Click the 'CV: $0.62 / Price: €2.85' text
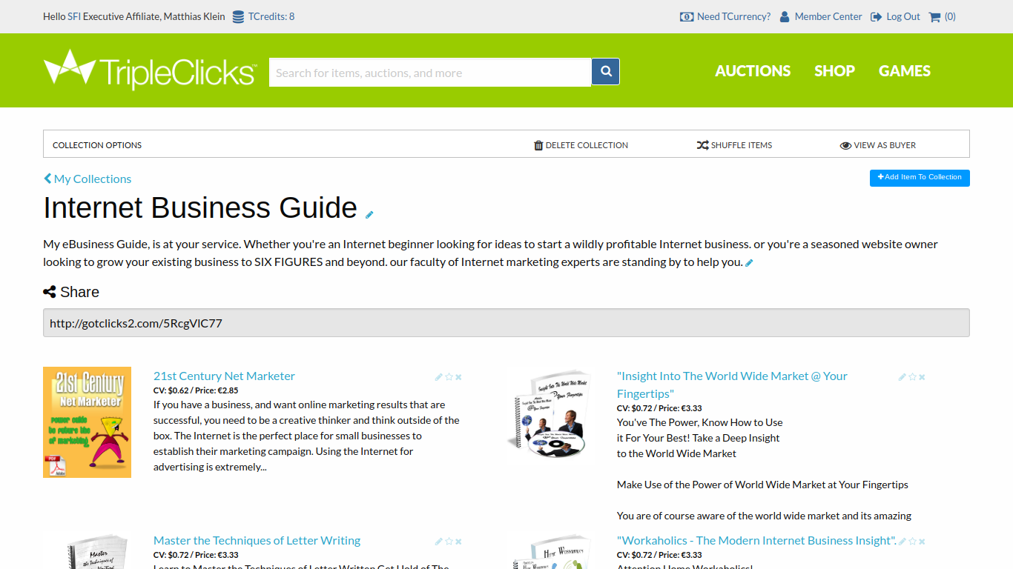Viewport: 1013px width, 569px height. click(x=196, y=390)
